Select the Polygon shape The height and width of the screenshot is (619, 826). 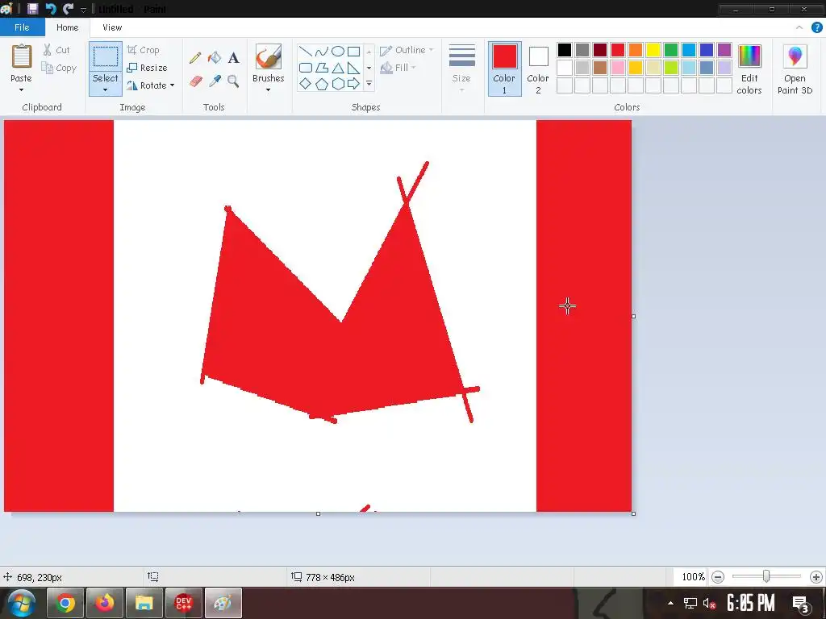(x=321, y=68)
